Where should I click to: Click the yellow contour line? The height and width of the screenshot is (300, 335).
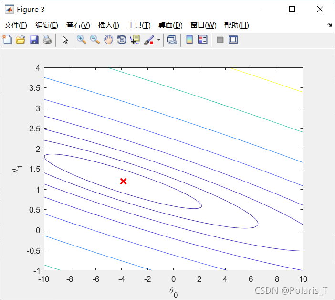(266, 80)
